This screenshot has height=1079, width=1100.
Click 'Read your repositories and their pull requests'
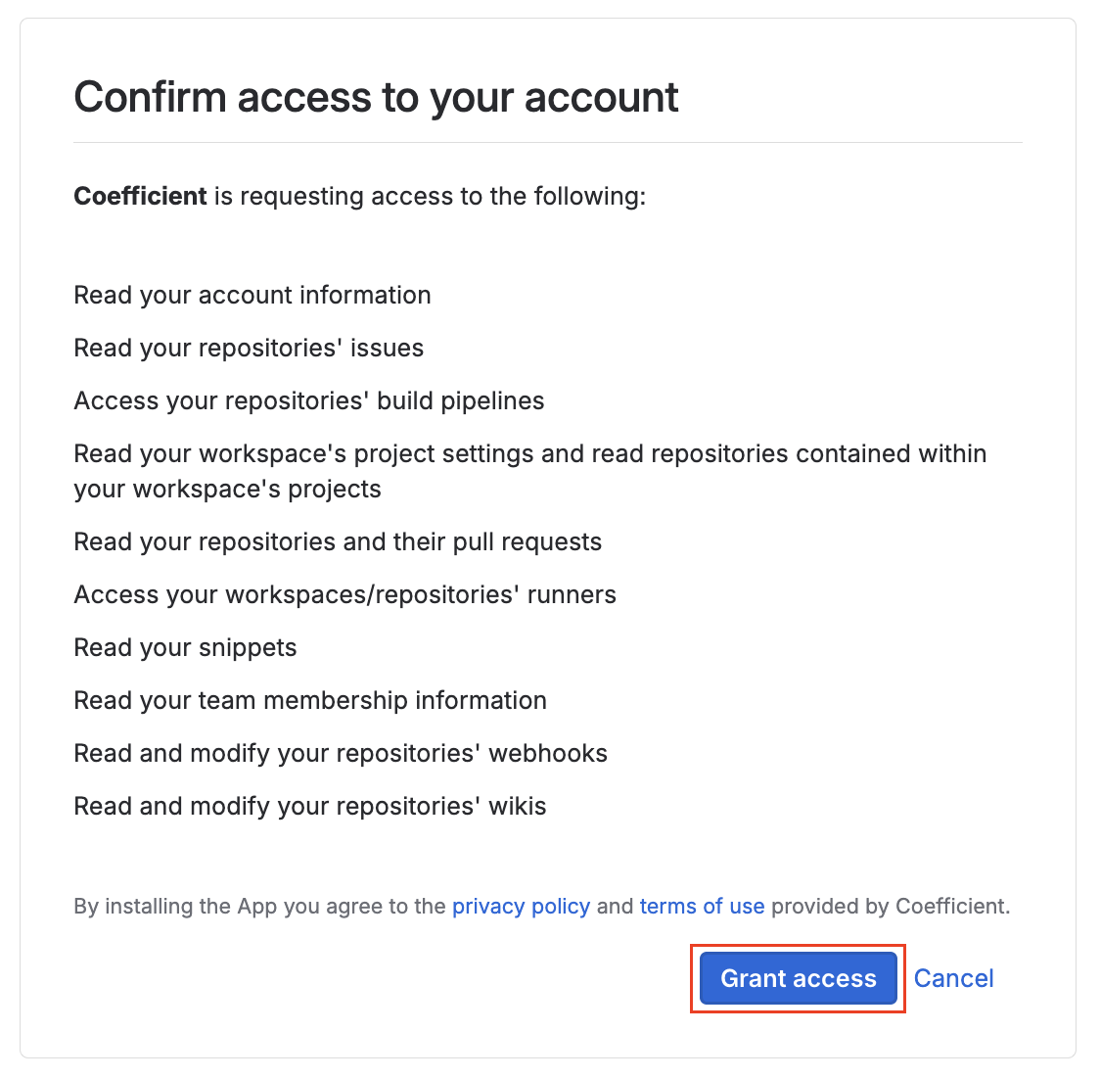click(x=339, y=542)
